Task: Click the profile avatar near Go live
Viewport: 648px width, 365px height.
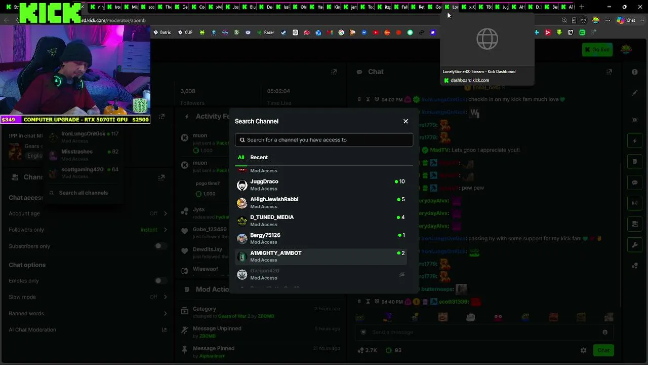Action: [x=626, y=49]
